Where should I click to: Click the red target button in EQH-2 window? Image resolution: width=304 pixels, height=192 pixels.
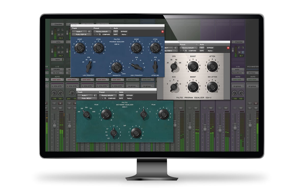pos(228,48)
